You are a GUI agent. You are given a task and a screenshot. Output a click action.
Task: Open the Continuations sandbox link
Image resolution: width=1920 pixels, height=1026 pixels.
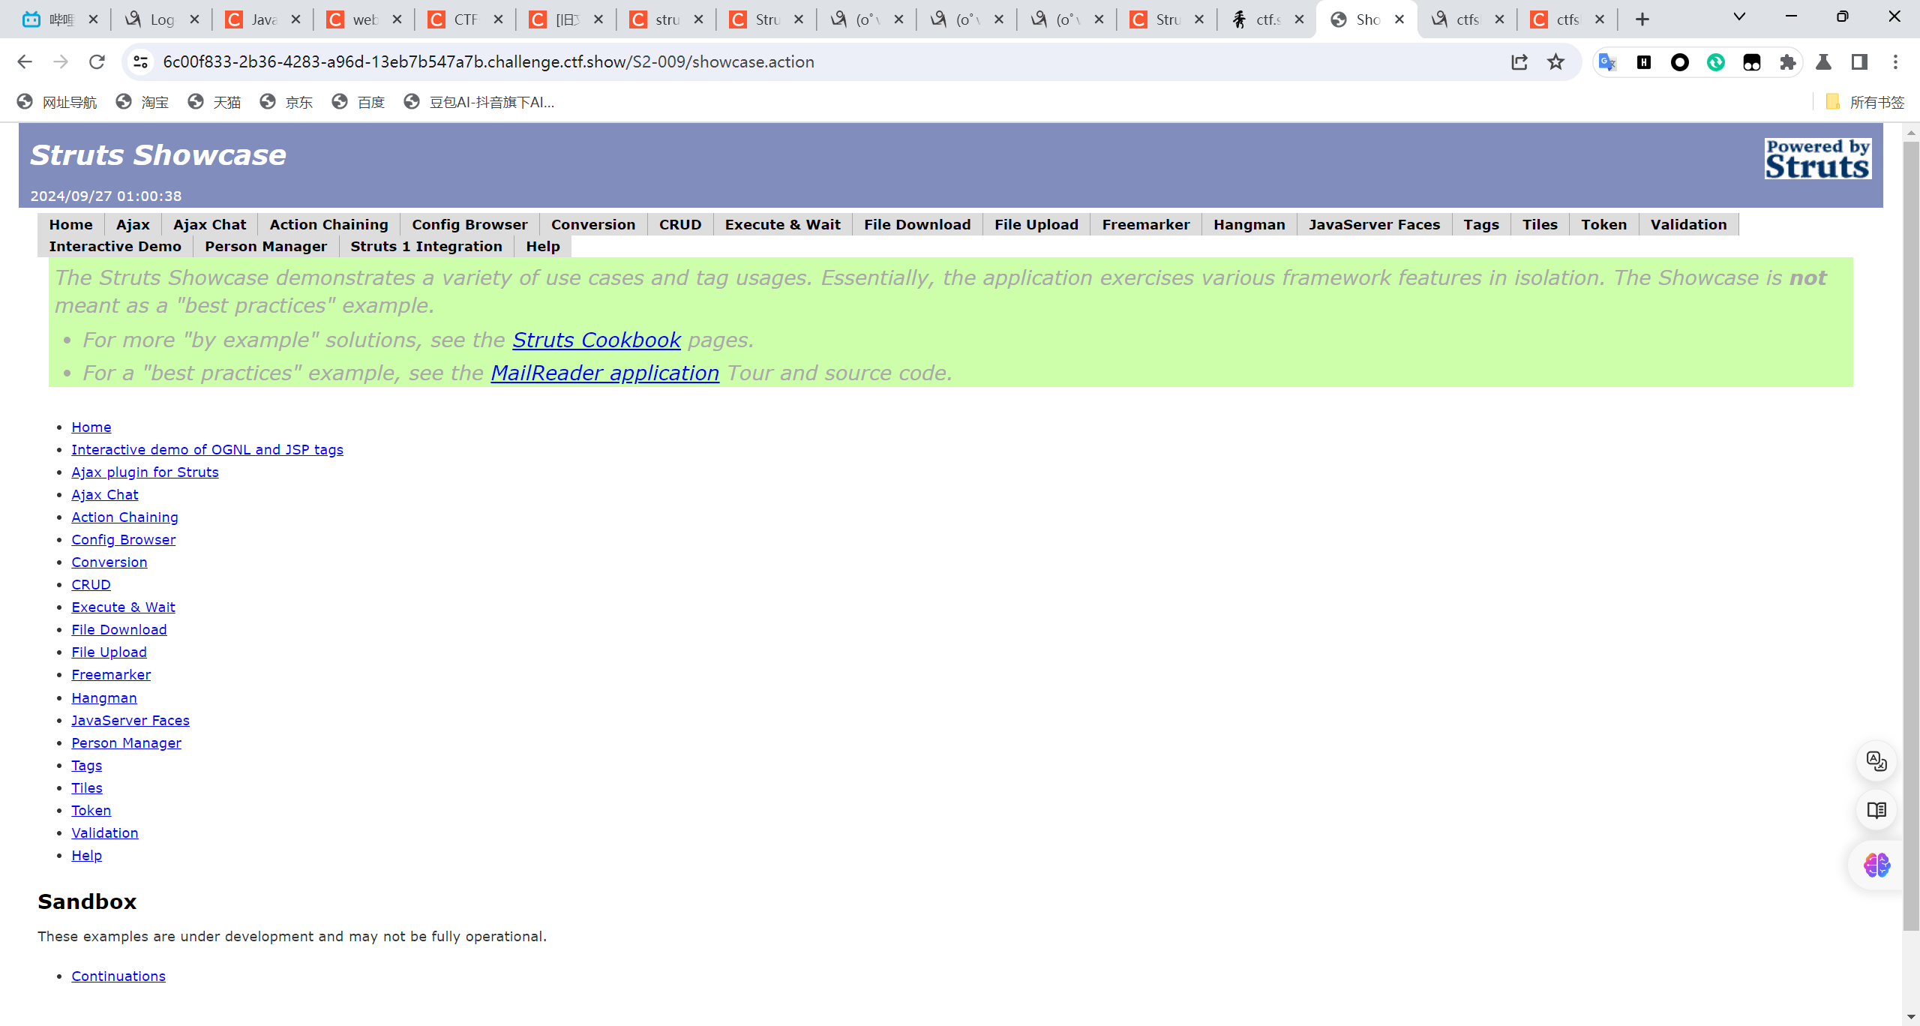[x=118, y=976]
